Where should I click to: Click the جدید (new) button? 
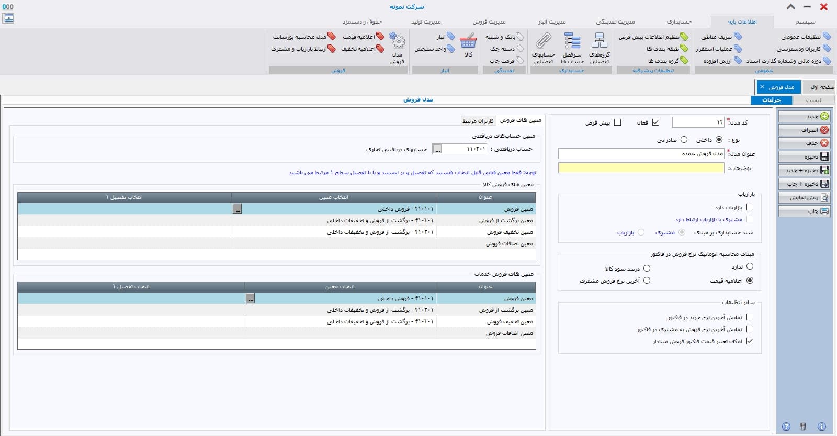click(804, 116)
